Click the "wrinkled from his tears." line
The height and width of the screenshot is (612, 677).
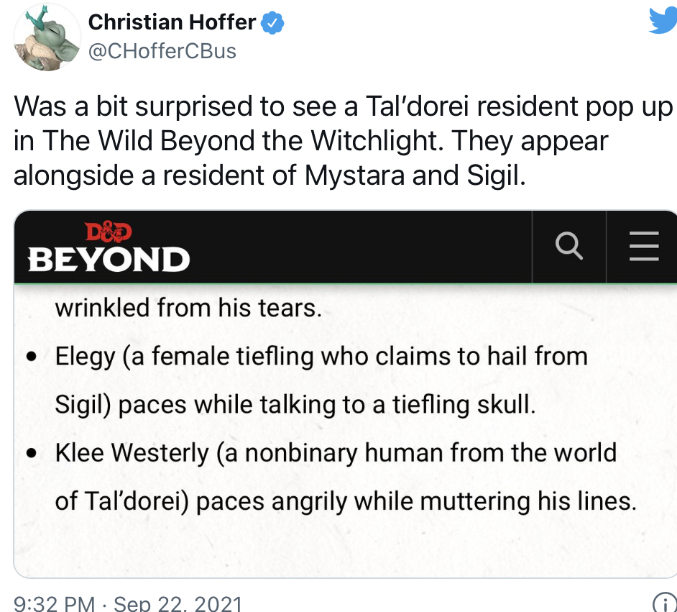coord(187,308)
